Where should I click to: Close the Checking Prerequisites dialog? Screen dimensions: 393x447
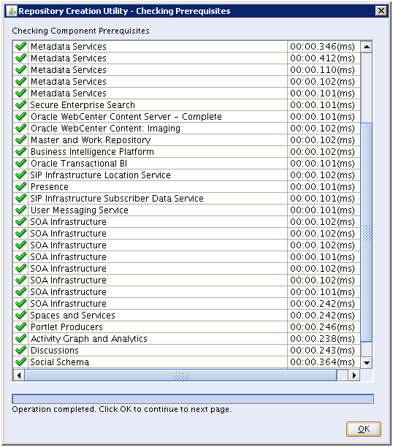pos(381,11)
